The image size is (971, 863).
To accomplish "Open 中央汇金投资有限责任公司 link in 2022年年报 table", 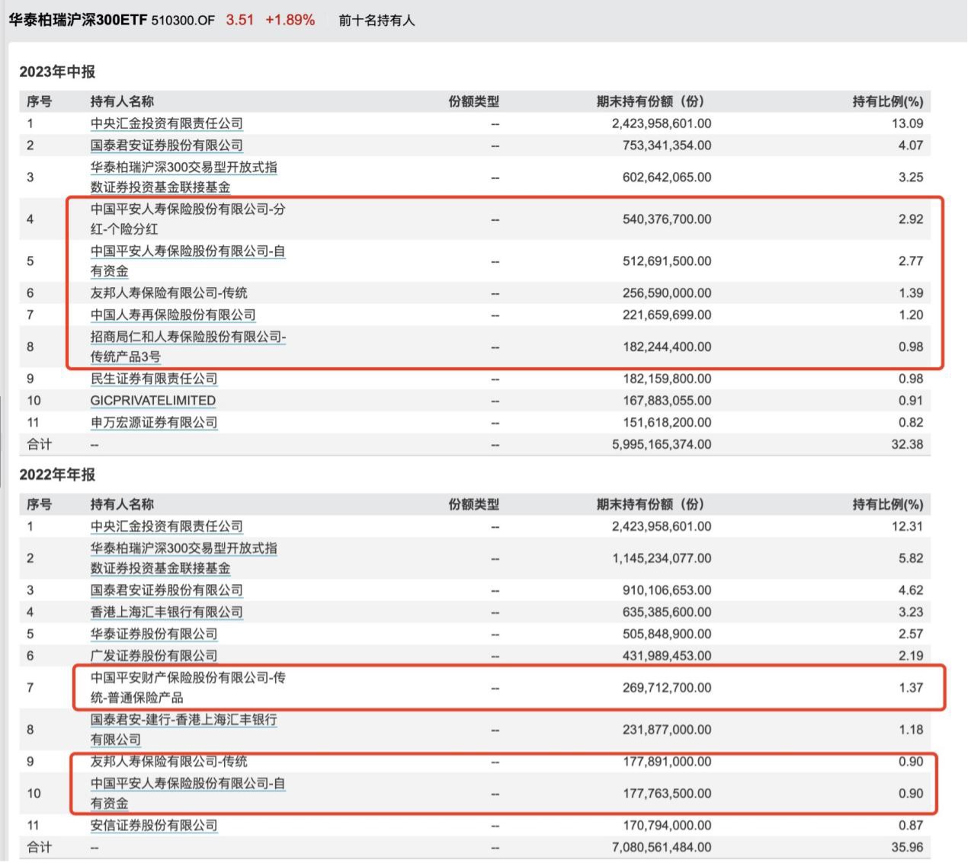I will tap(166, 527).
